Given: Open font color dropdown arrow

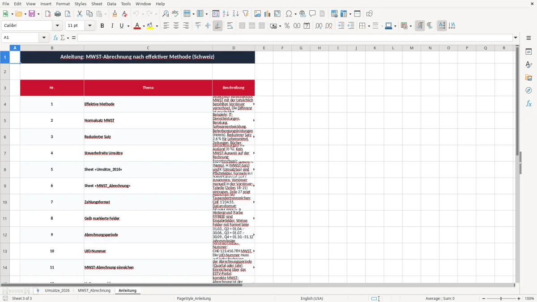Looking at the screenshot, I should click(143, 26).
